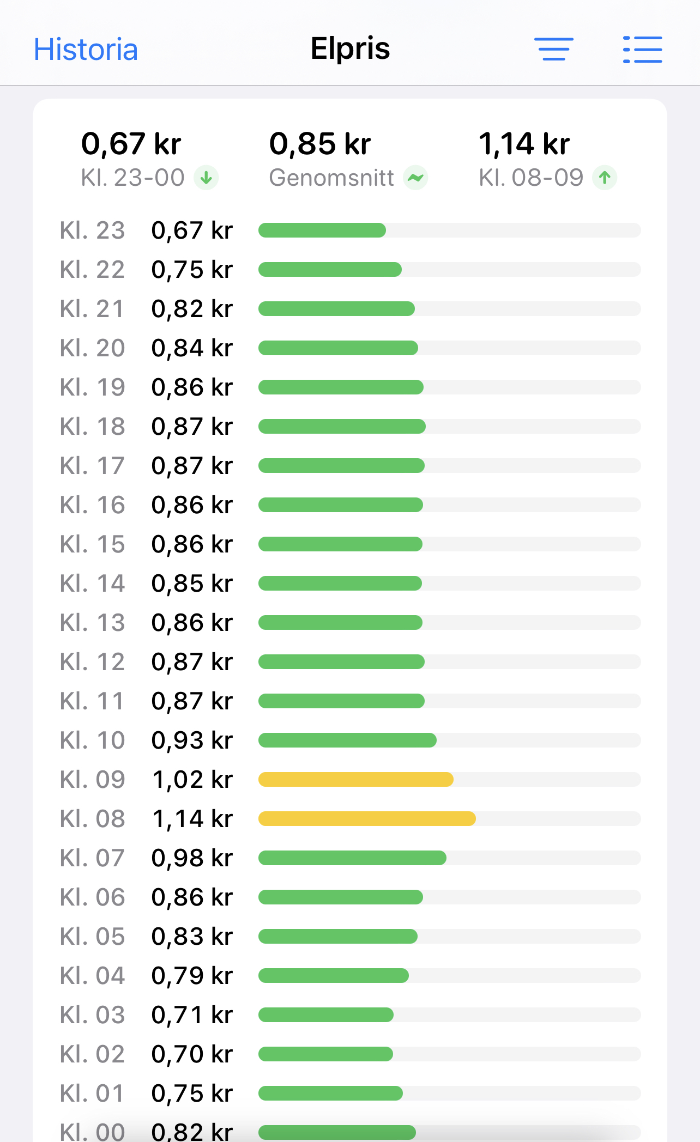Tap the yellow bar for Kl. 08

pos(367,819)
